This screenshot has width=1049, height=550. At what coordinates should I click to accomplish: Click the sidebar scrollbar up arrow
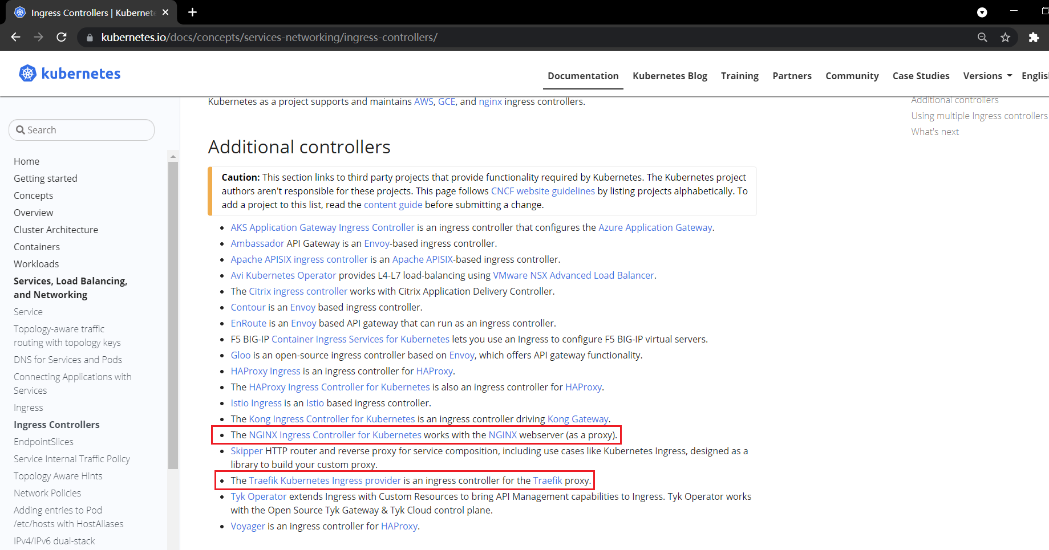(x=173, y=156)
